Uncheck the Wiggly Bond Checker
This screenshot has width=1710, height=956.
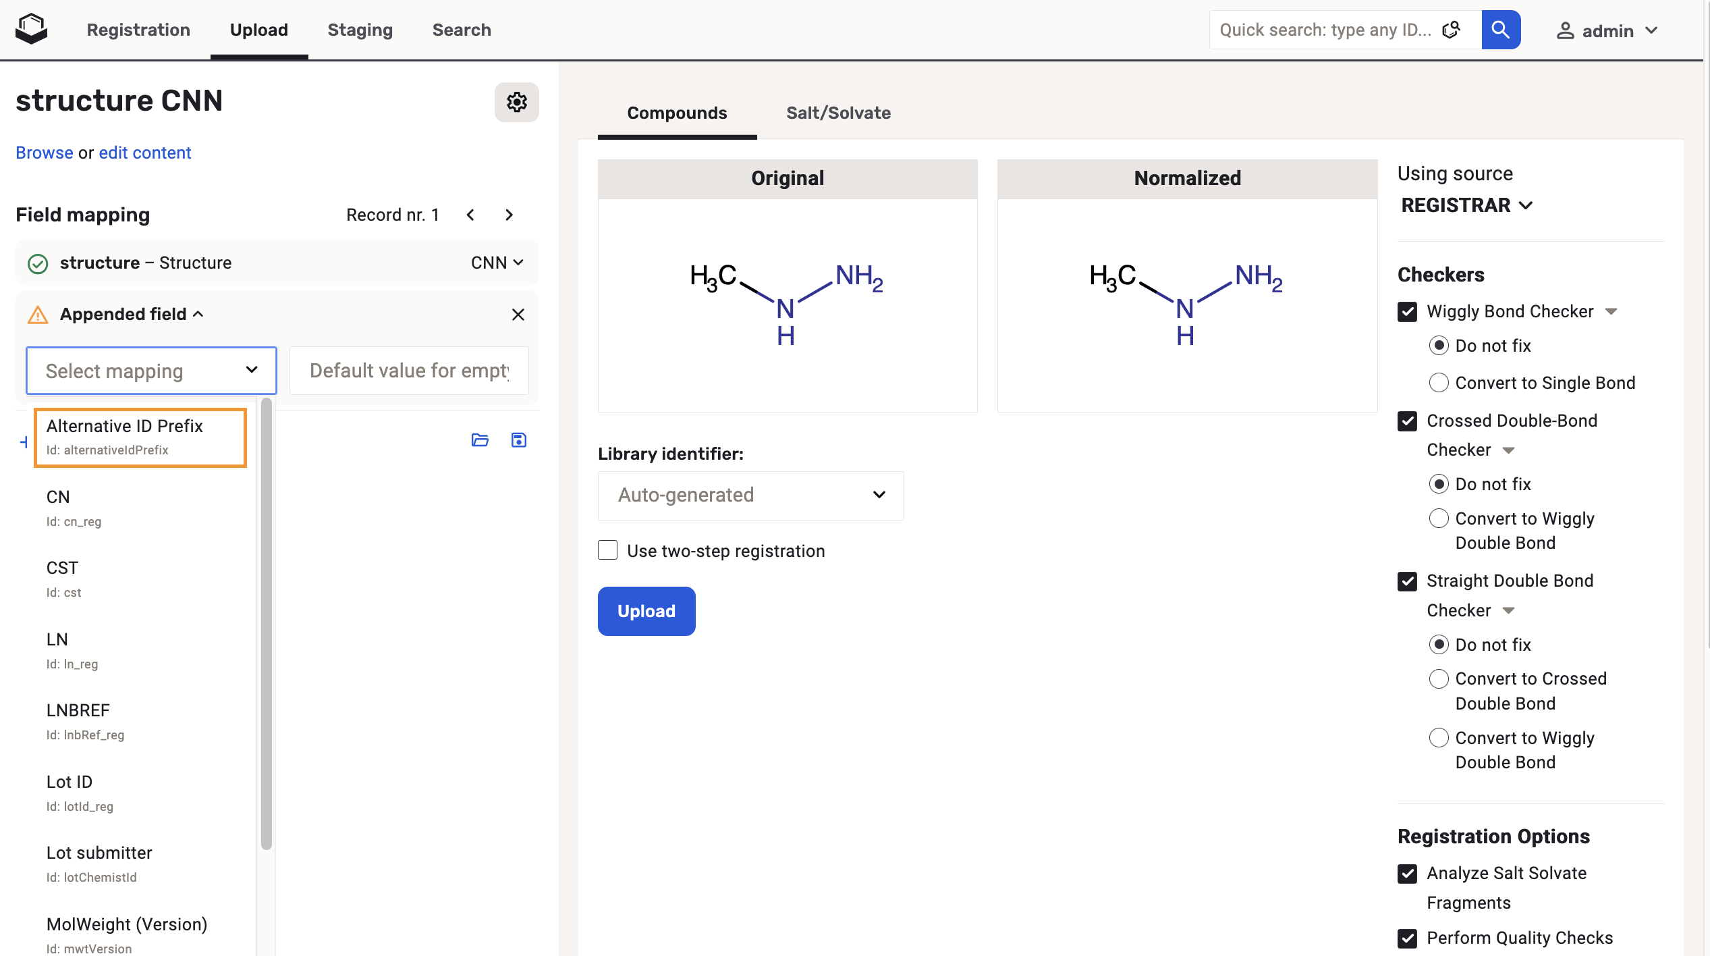tap(1407, 311)
